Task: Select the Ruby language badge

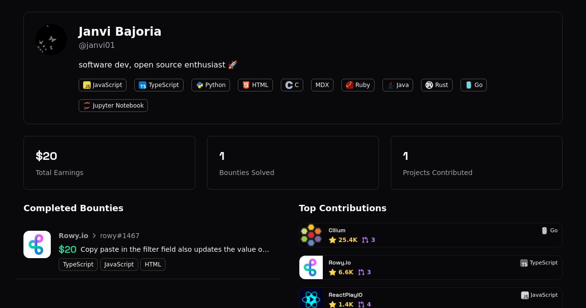Action: (357, 85)
